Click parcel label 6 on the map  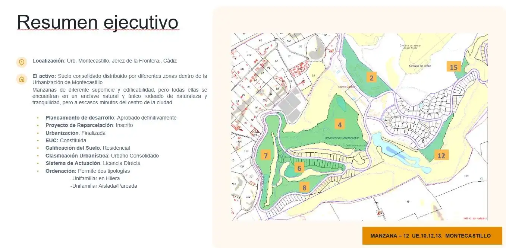(299, 168)
